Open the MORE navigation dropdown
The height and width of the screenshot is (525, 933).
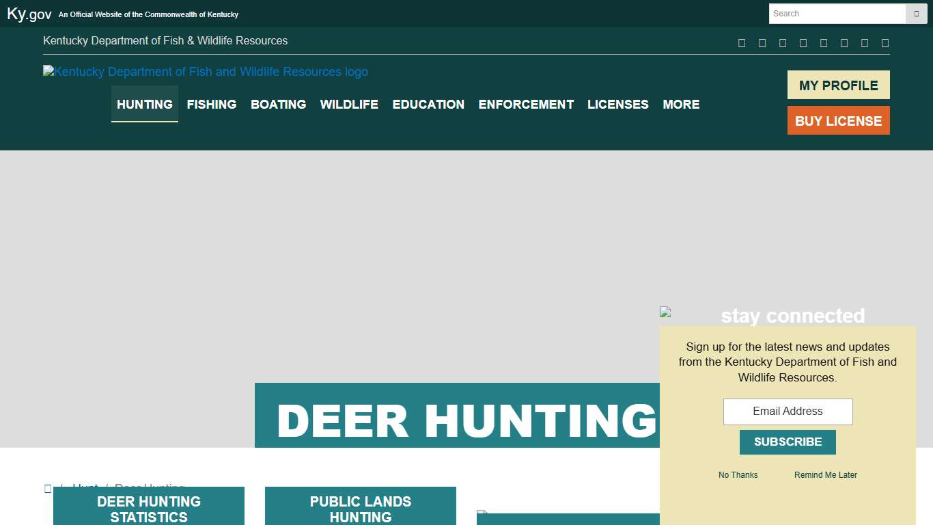pos(681,104)
